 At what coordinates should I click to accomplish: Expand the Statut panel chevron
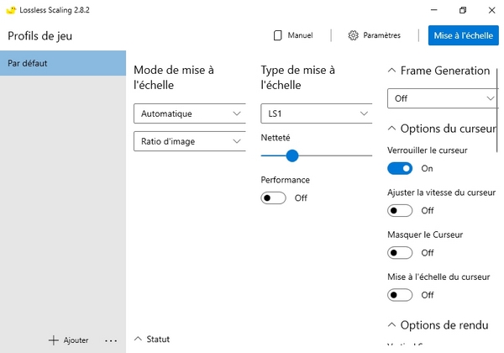coord(138,339)
